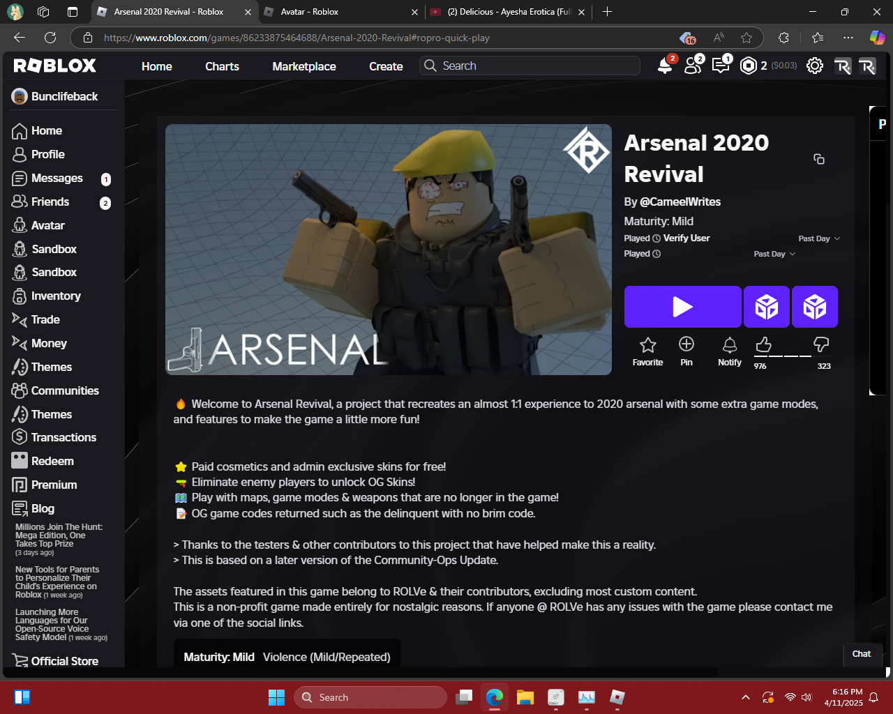Open the taskbar clock and calendar
Viewport: 893px width, 714px height.
coord(843,697)
